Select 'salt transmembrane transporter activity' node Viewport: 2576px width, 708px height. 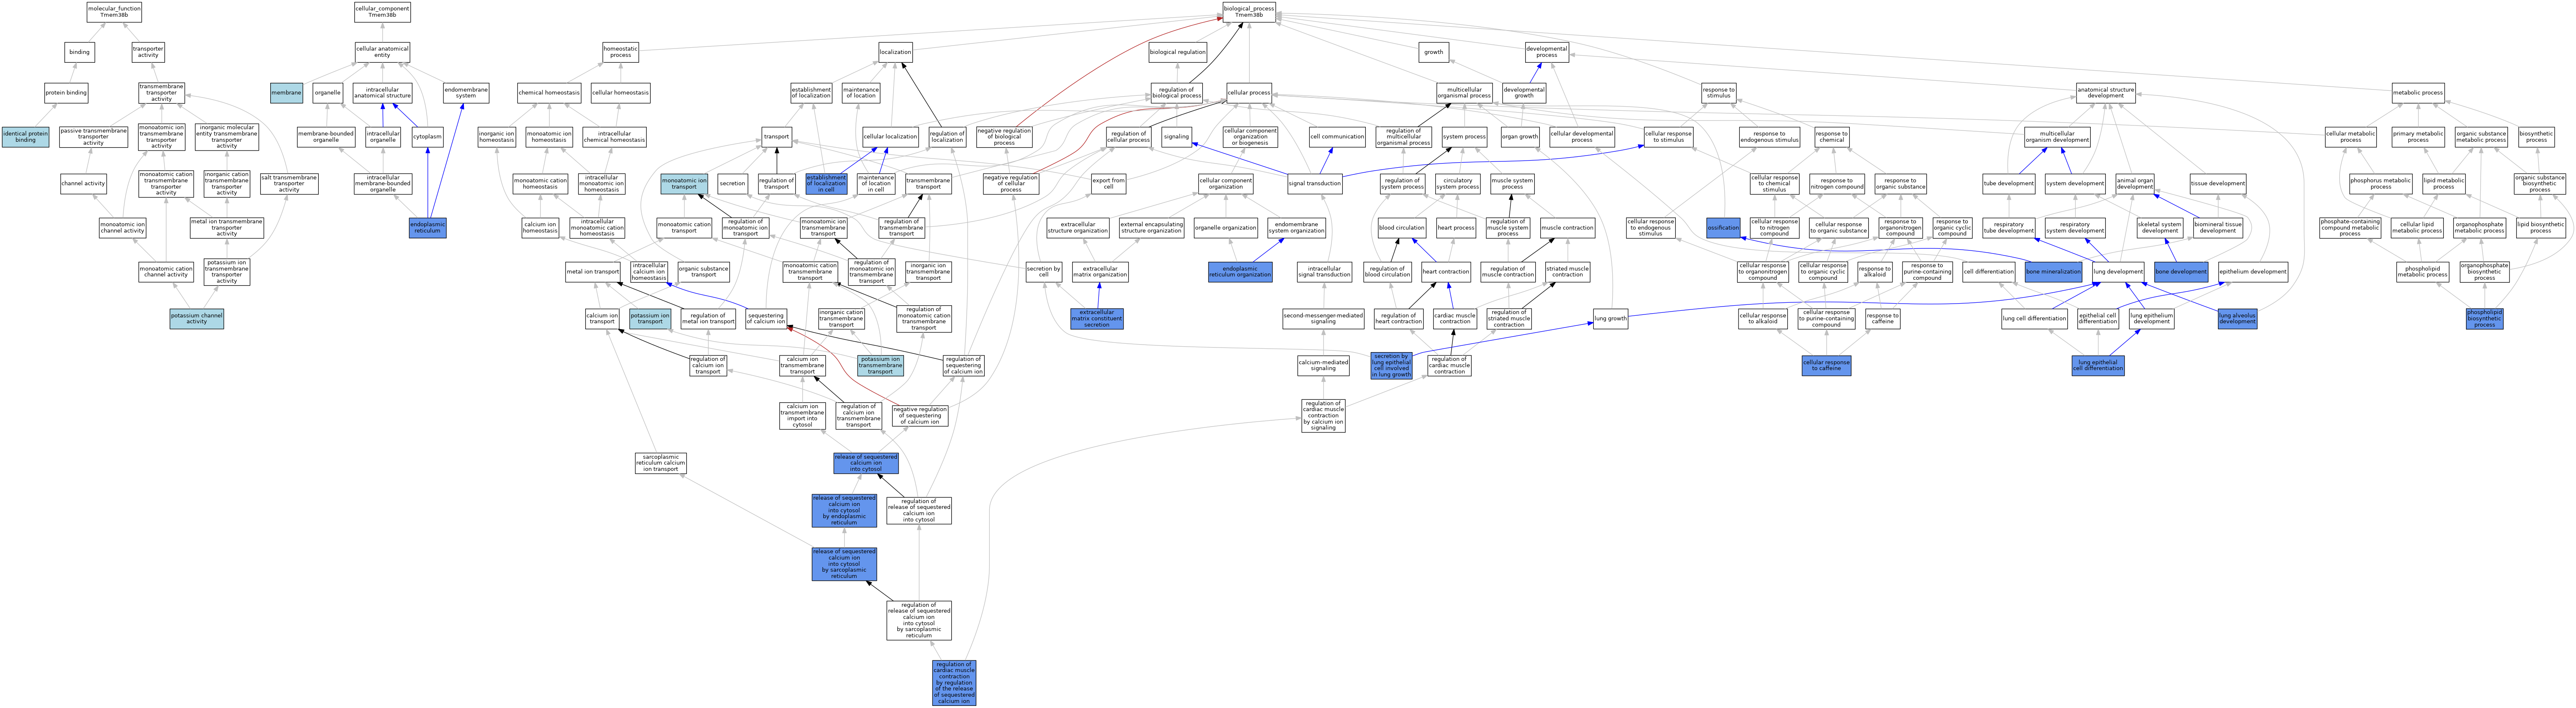[289, 184]
